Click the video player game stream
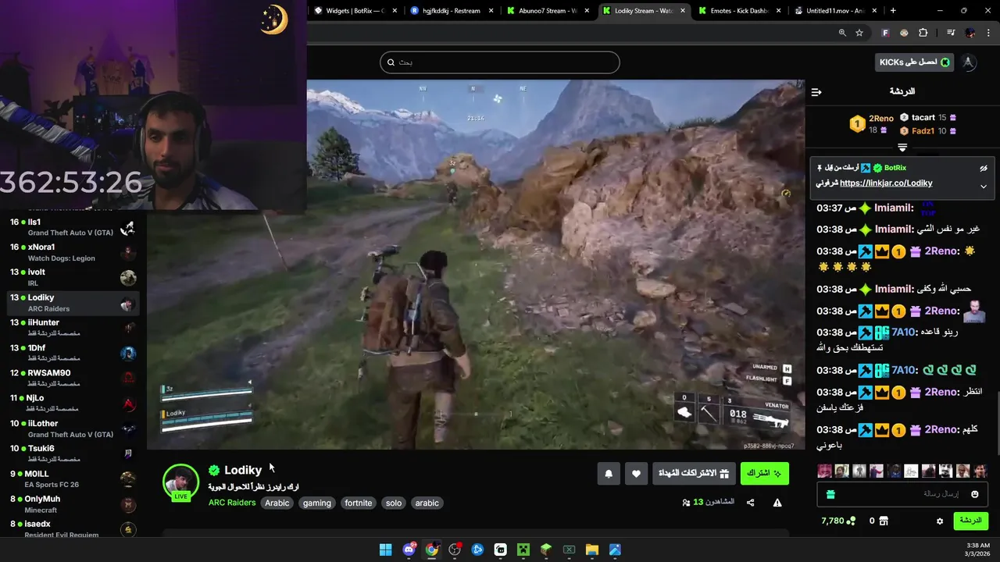This screenshot has width=1000, height=562. 476,265
